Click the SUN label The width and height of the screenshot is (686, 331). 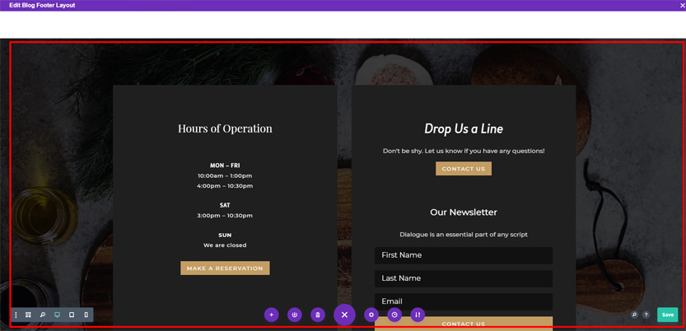pos(225,235)
